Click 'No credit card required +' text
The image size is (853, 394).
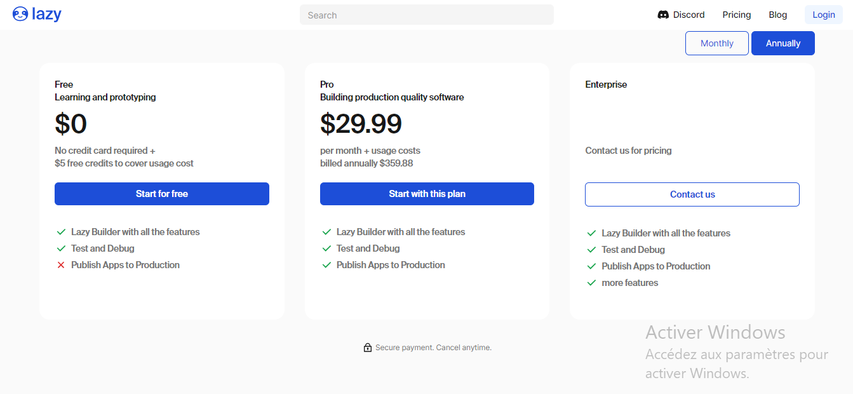[105, 151]
